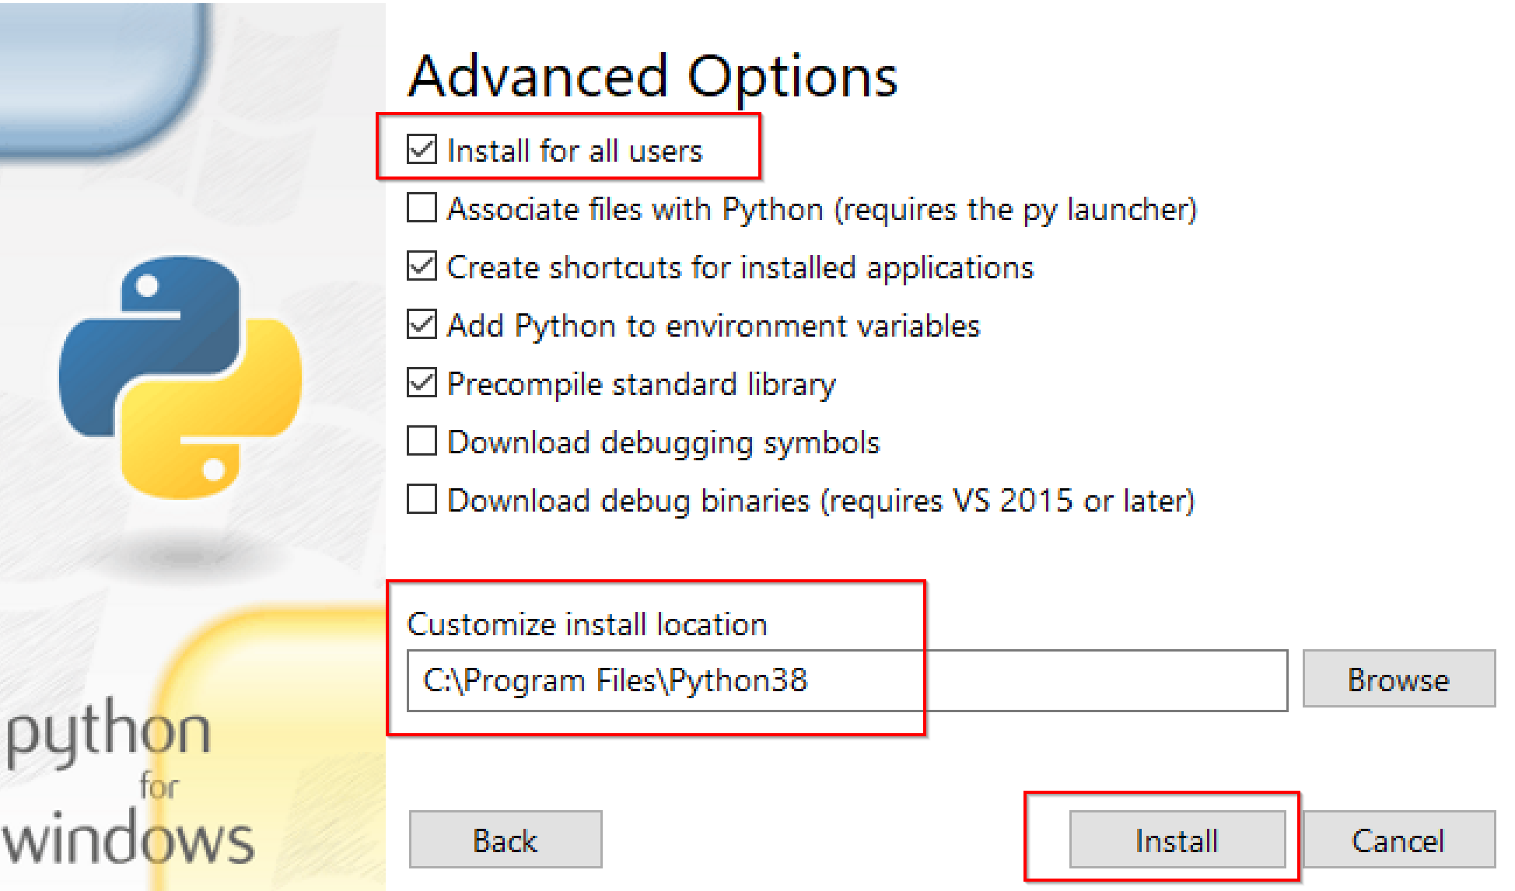The width and height of the screenshot is (1515, 891).
Task: Check the Download debug binaries checkbox
Action: (x=422, y=500)
